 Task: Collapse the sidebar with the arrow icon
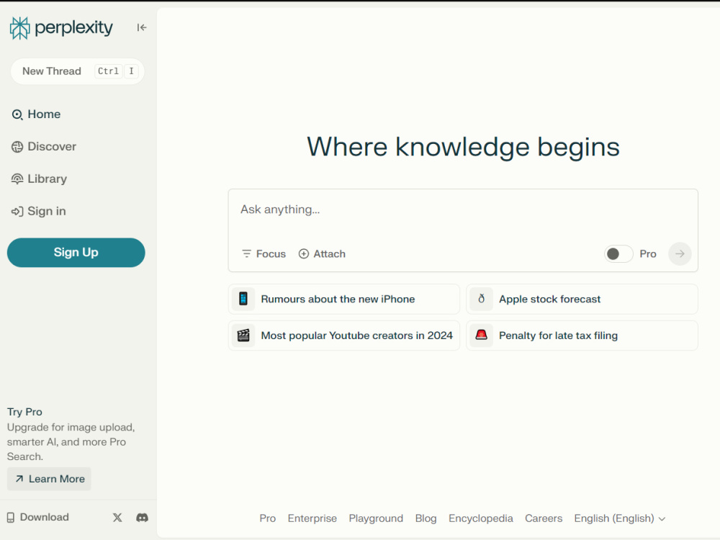141,27
